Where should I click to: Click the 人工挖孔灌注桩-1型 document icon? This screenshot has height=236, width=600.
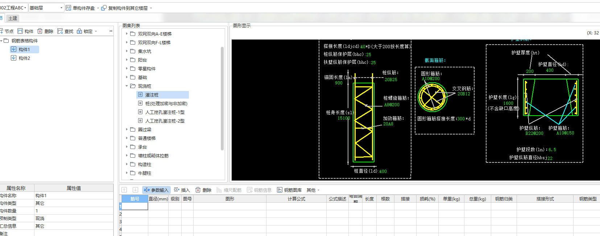(140, 112)
